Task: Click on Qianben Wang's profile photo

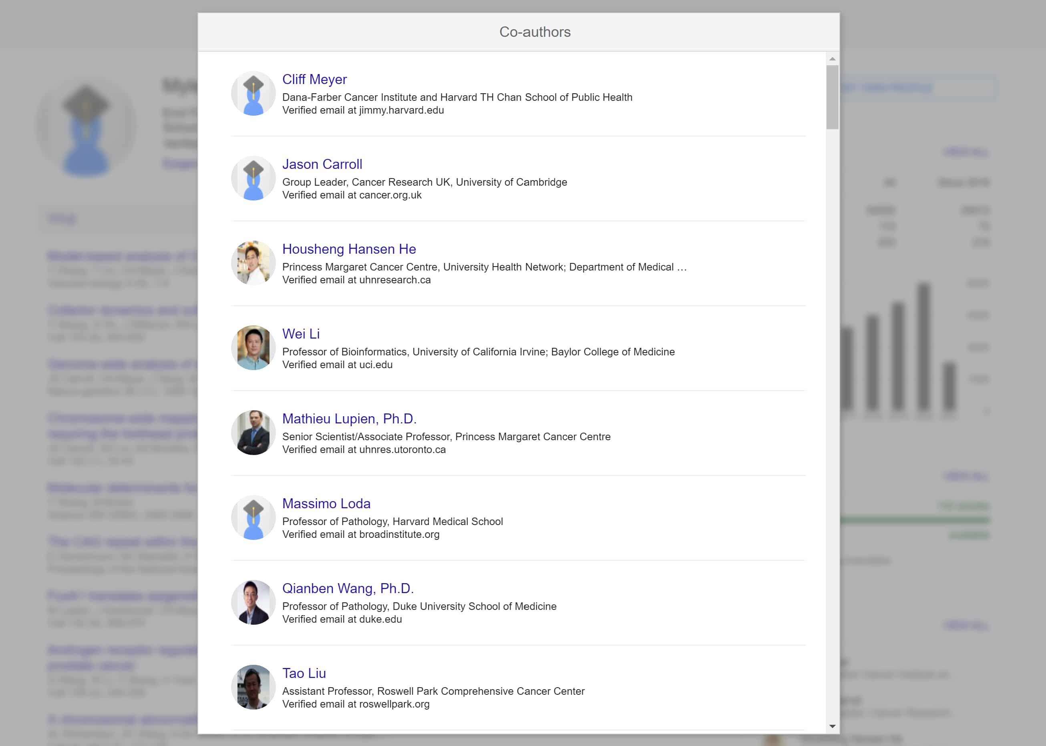Action: (253, 602)
